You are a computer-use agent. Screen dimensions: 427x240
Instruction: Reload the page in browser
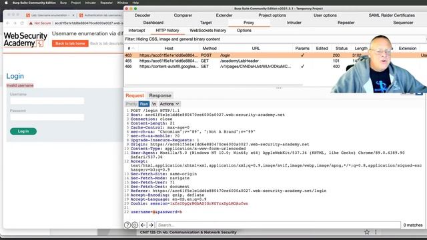pyautogui.click(x=22, y=23)
